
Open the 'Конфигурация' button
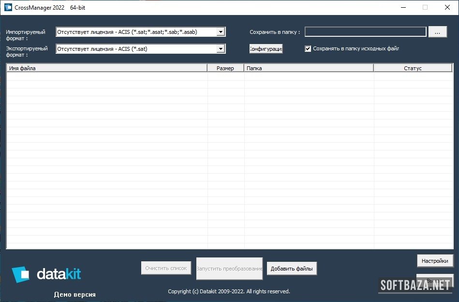tap(266, 49)
